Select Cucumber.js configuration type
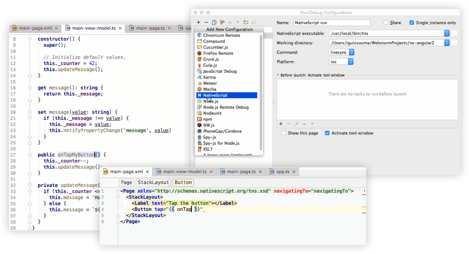The width and height of the screenshot is (469, 254). pos(227,47)
